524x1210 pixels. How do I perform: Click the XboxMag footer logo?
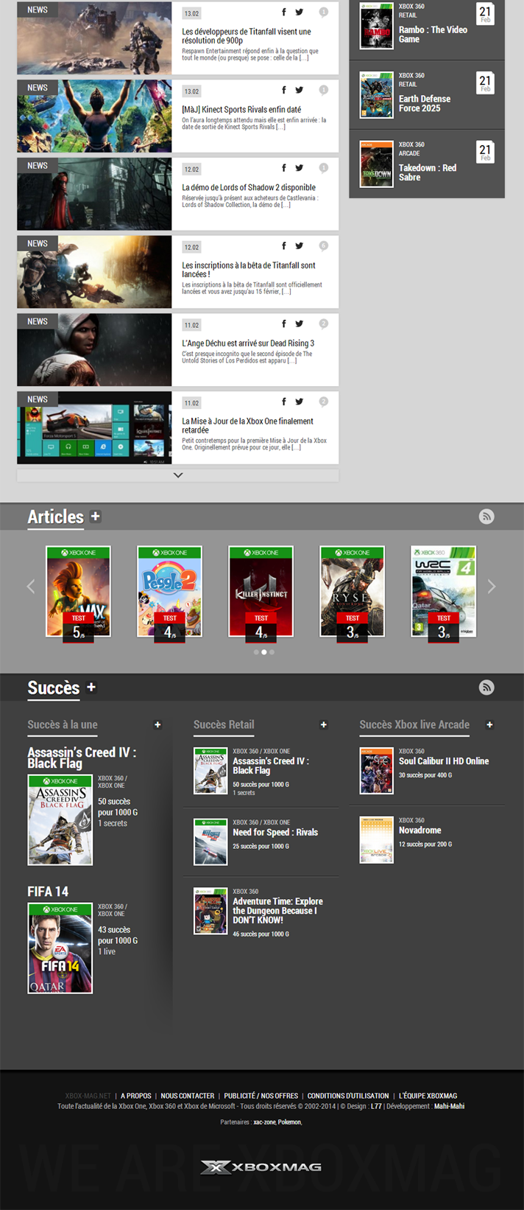tap(261, 1167)
